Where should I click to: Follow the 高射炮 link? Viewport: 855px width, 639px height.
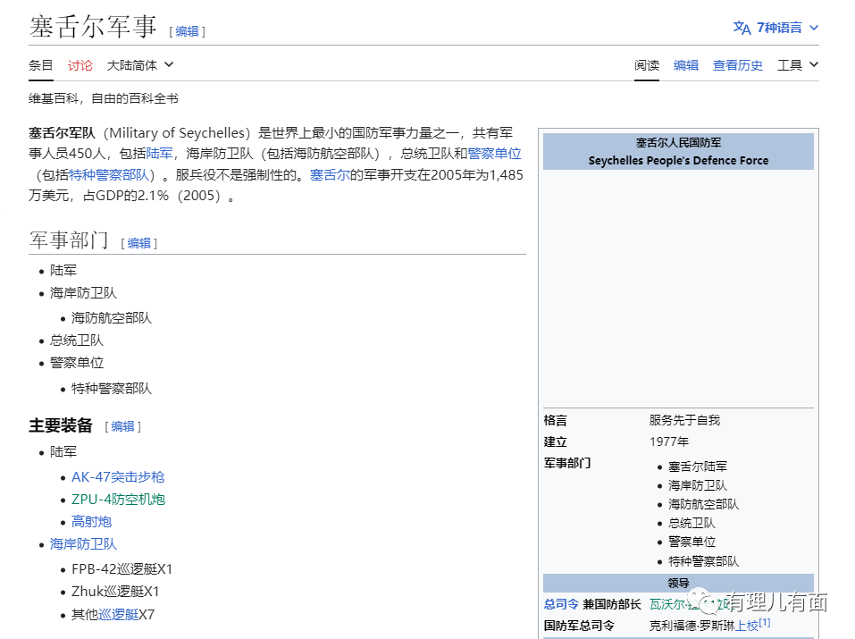coord(91,521)
